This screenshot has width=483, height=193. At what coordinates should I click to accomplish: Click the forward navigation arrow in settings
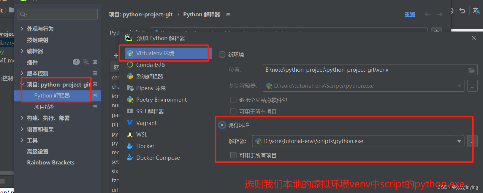(x=439, y=14)
